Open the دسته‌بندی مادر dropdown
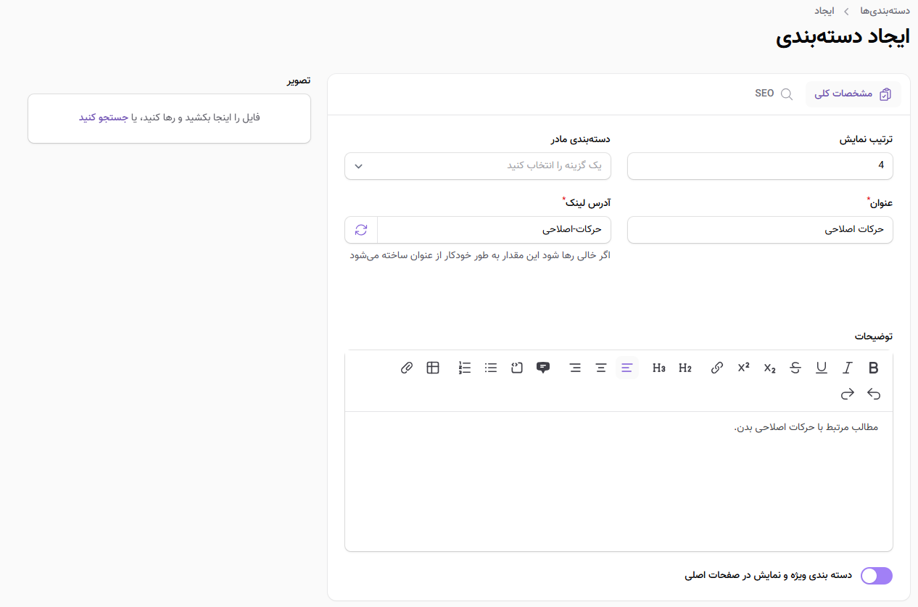The image size is (918, 607). (478, 166)
